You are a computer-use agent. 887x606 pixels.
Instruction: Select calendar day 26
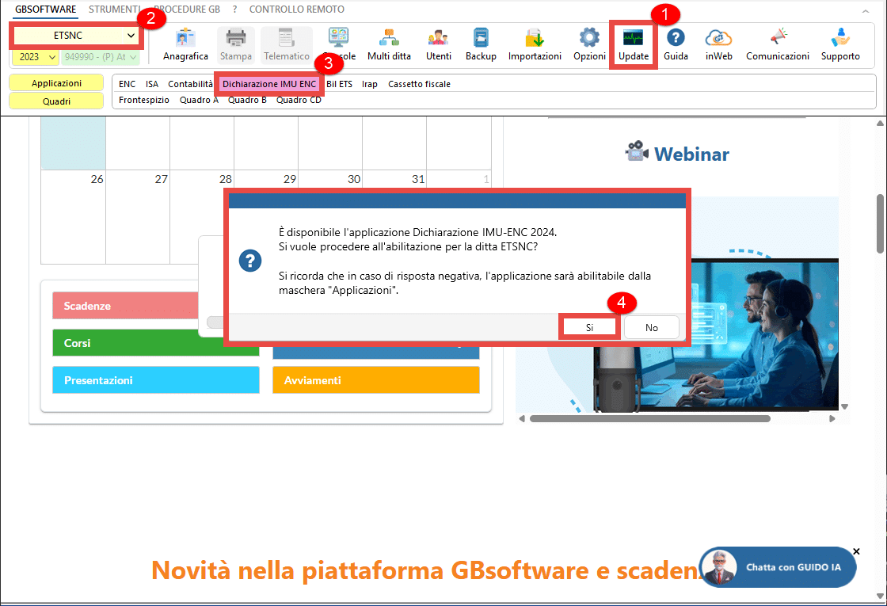pos(73,217)
